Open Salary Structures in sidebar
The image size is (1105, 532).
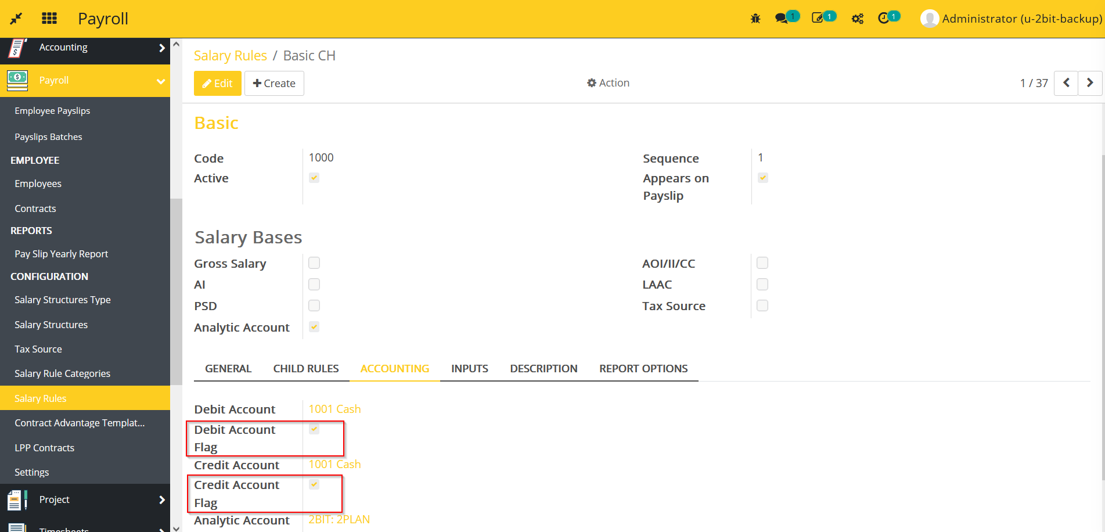coord(51,325)
